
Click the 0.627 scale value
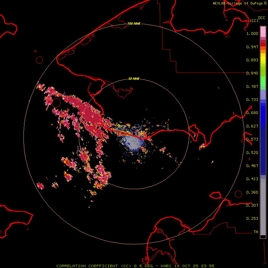pos(252,126)
